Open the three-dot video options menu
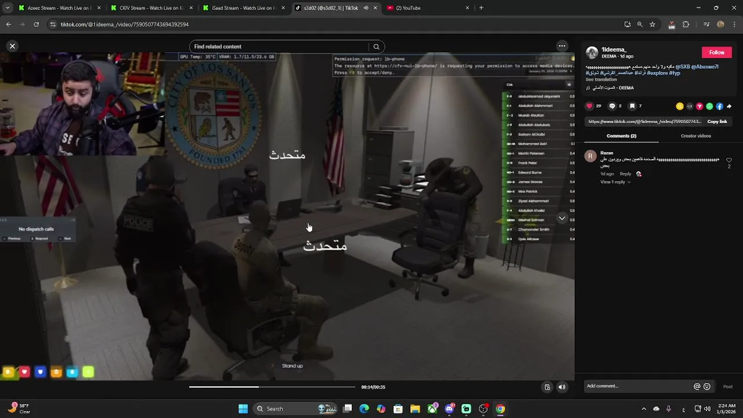The height and width of the screenshot is (418, 743). click(562, 46)
